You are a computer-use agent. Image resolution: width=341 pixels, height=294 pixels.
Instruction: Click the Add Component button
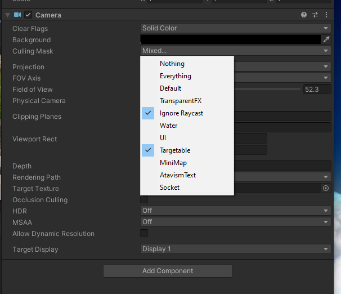pyautogui.click(x=168, y=271)
